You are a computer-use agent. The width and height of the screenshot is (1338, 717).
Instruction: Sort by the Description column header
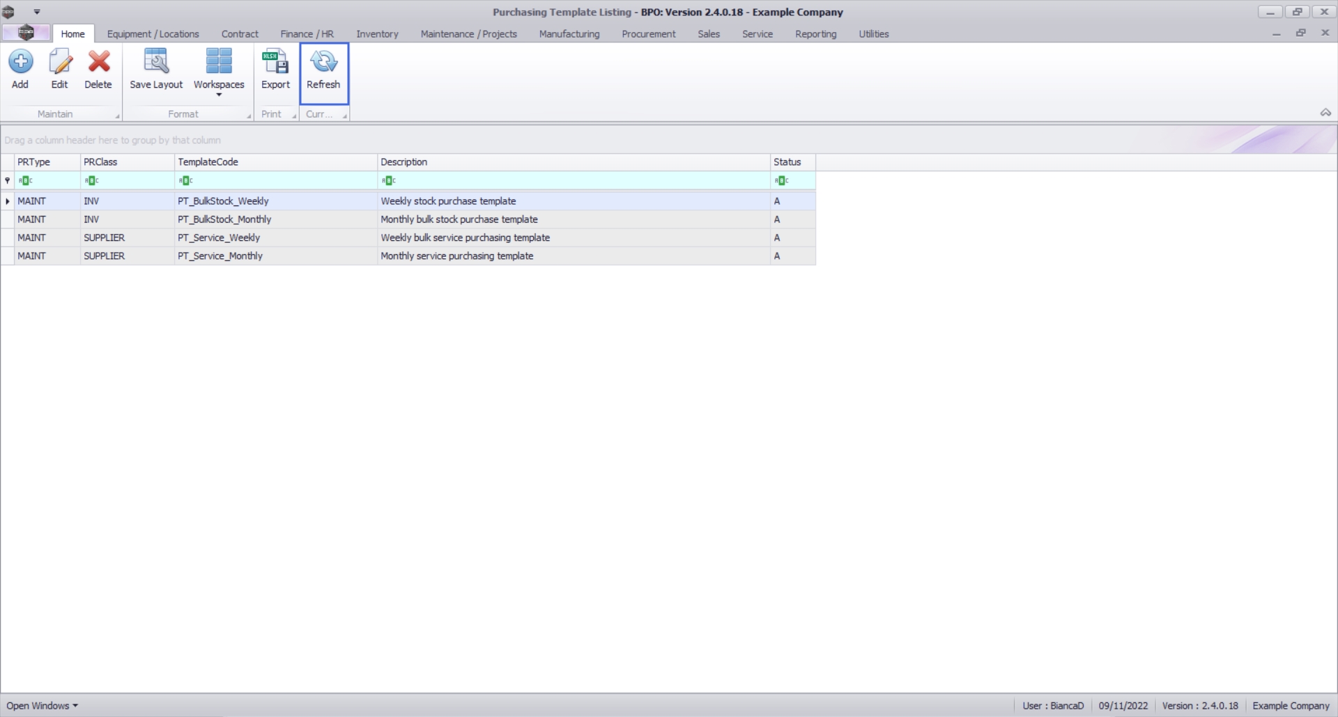pyautogui.click(x=574, y=162)
